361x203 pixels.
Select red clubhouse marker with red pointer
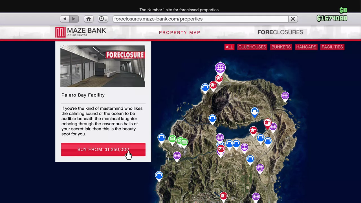267,123
